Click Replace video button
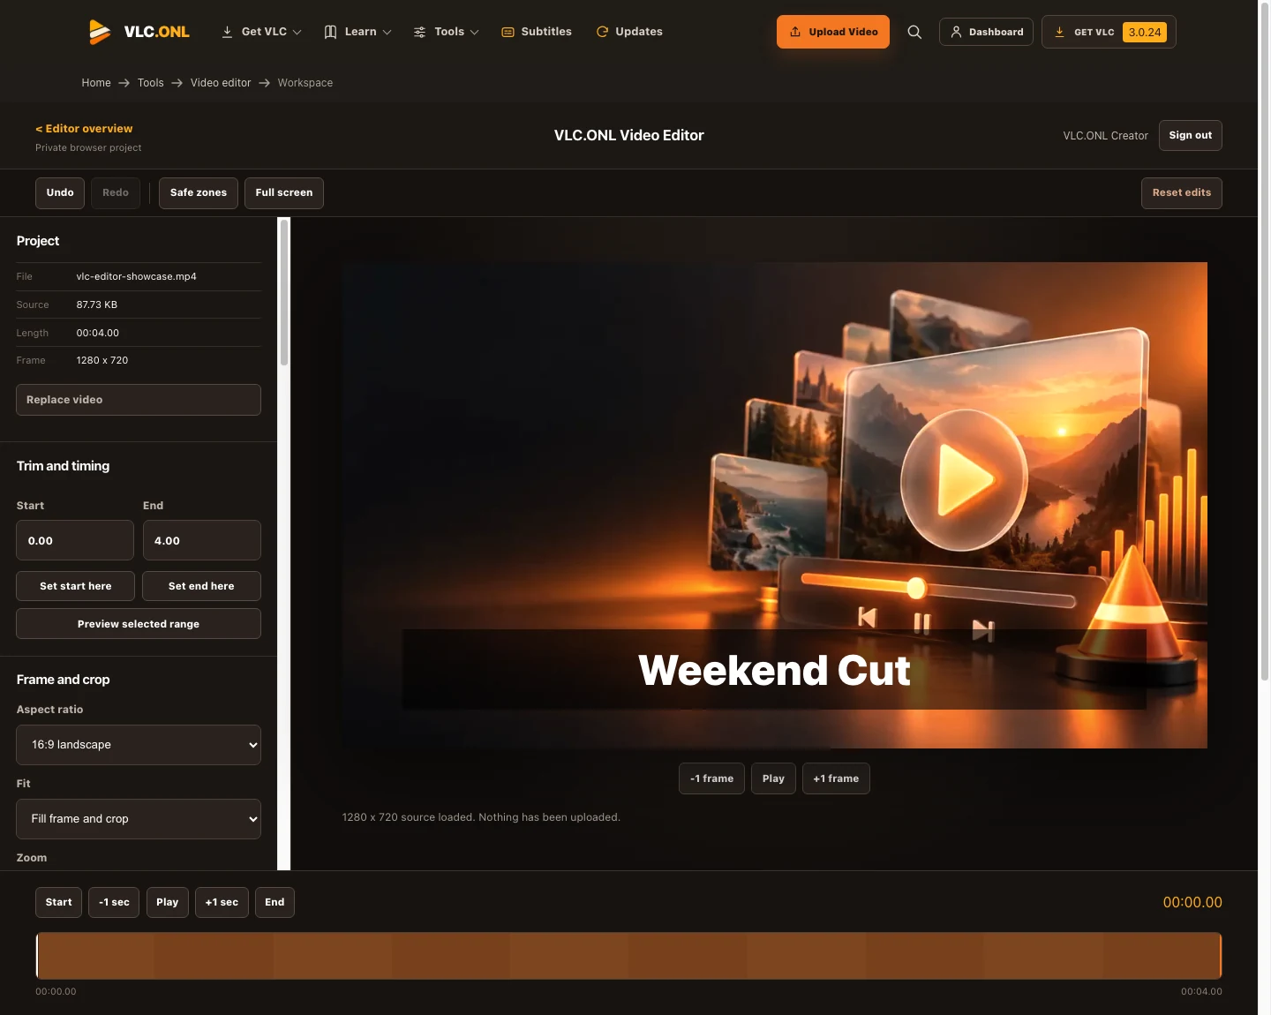The width and height of the screenshot is (1271, 1015). click(139, 400)
